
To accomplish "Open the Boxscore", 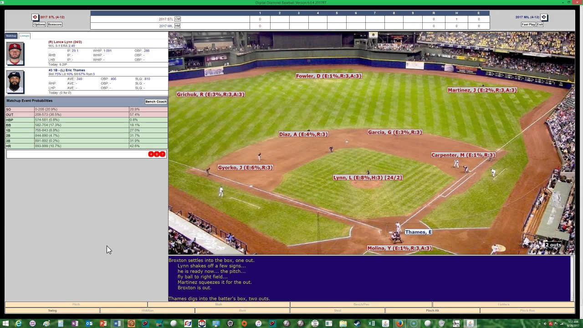I will click(55, 24).
